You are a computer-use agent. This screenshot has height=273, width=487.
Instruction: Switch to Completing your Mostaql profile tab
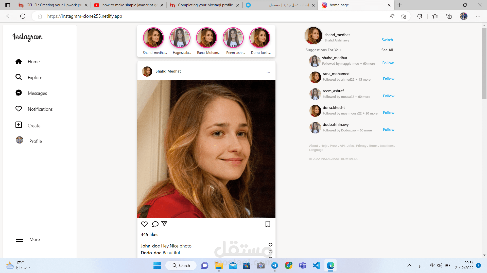pyautogui.click(x=204, y=5)
